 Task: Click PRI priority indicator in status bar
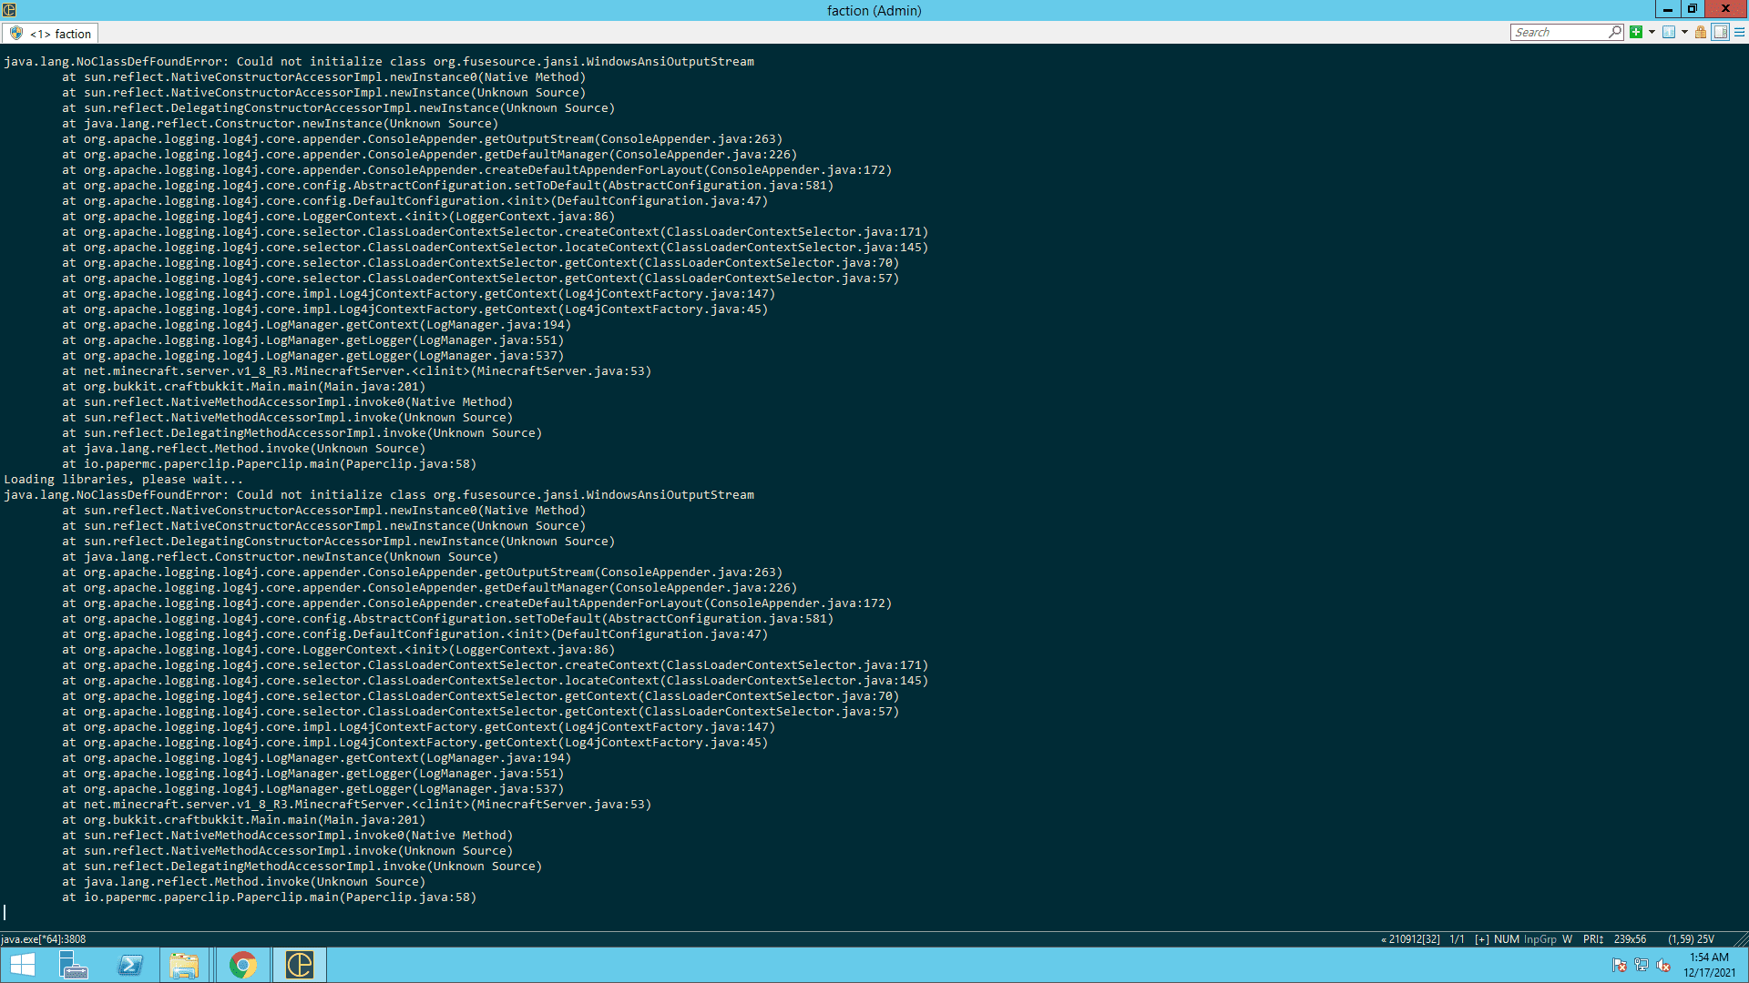point(1592,939)
